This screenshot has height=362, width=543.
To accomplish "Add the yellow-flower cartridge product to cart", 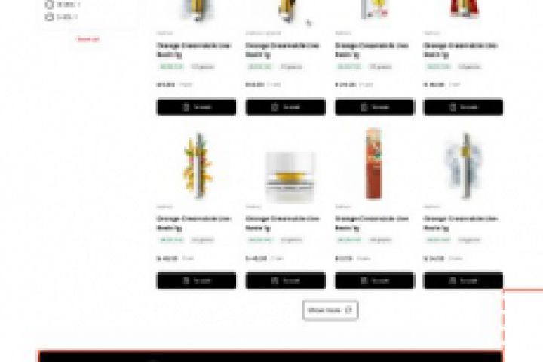I will pos(196,281).
